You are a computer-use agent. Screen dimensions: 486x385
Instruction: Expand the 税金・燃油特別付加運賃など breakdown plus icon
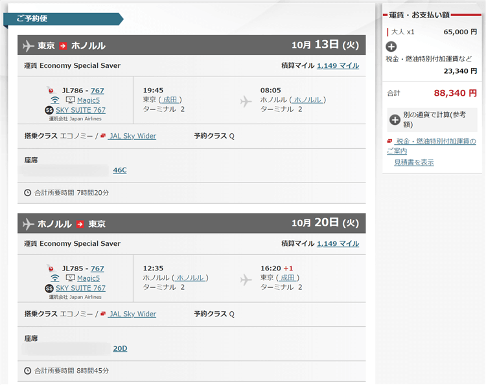[391, 46]
